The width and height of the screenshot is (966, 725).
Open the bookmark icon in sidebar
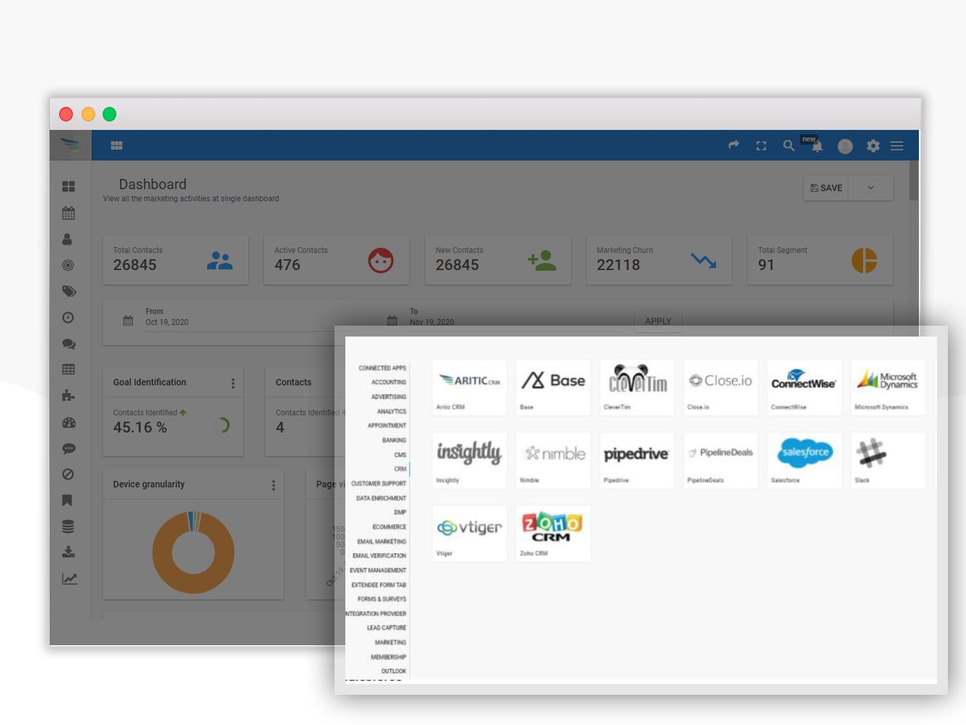tap(67, 500)
